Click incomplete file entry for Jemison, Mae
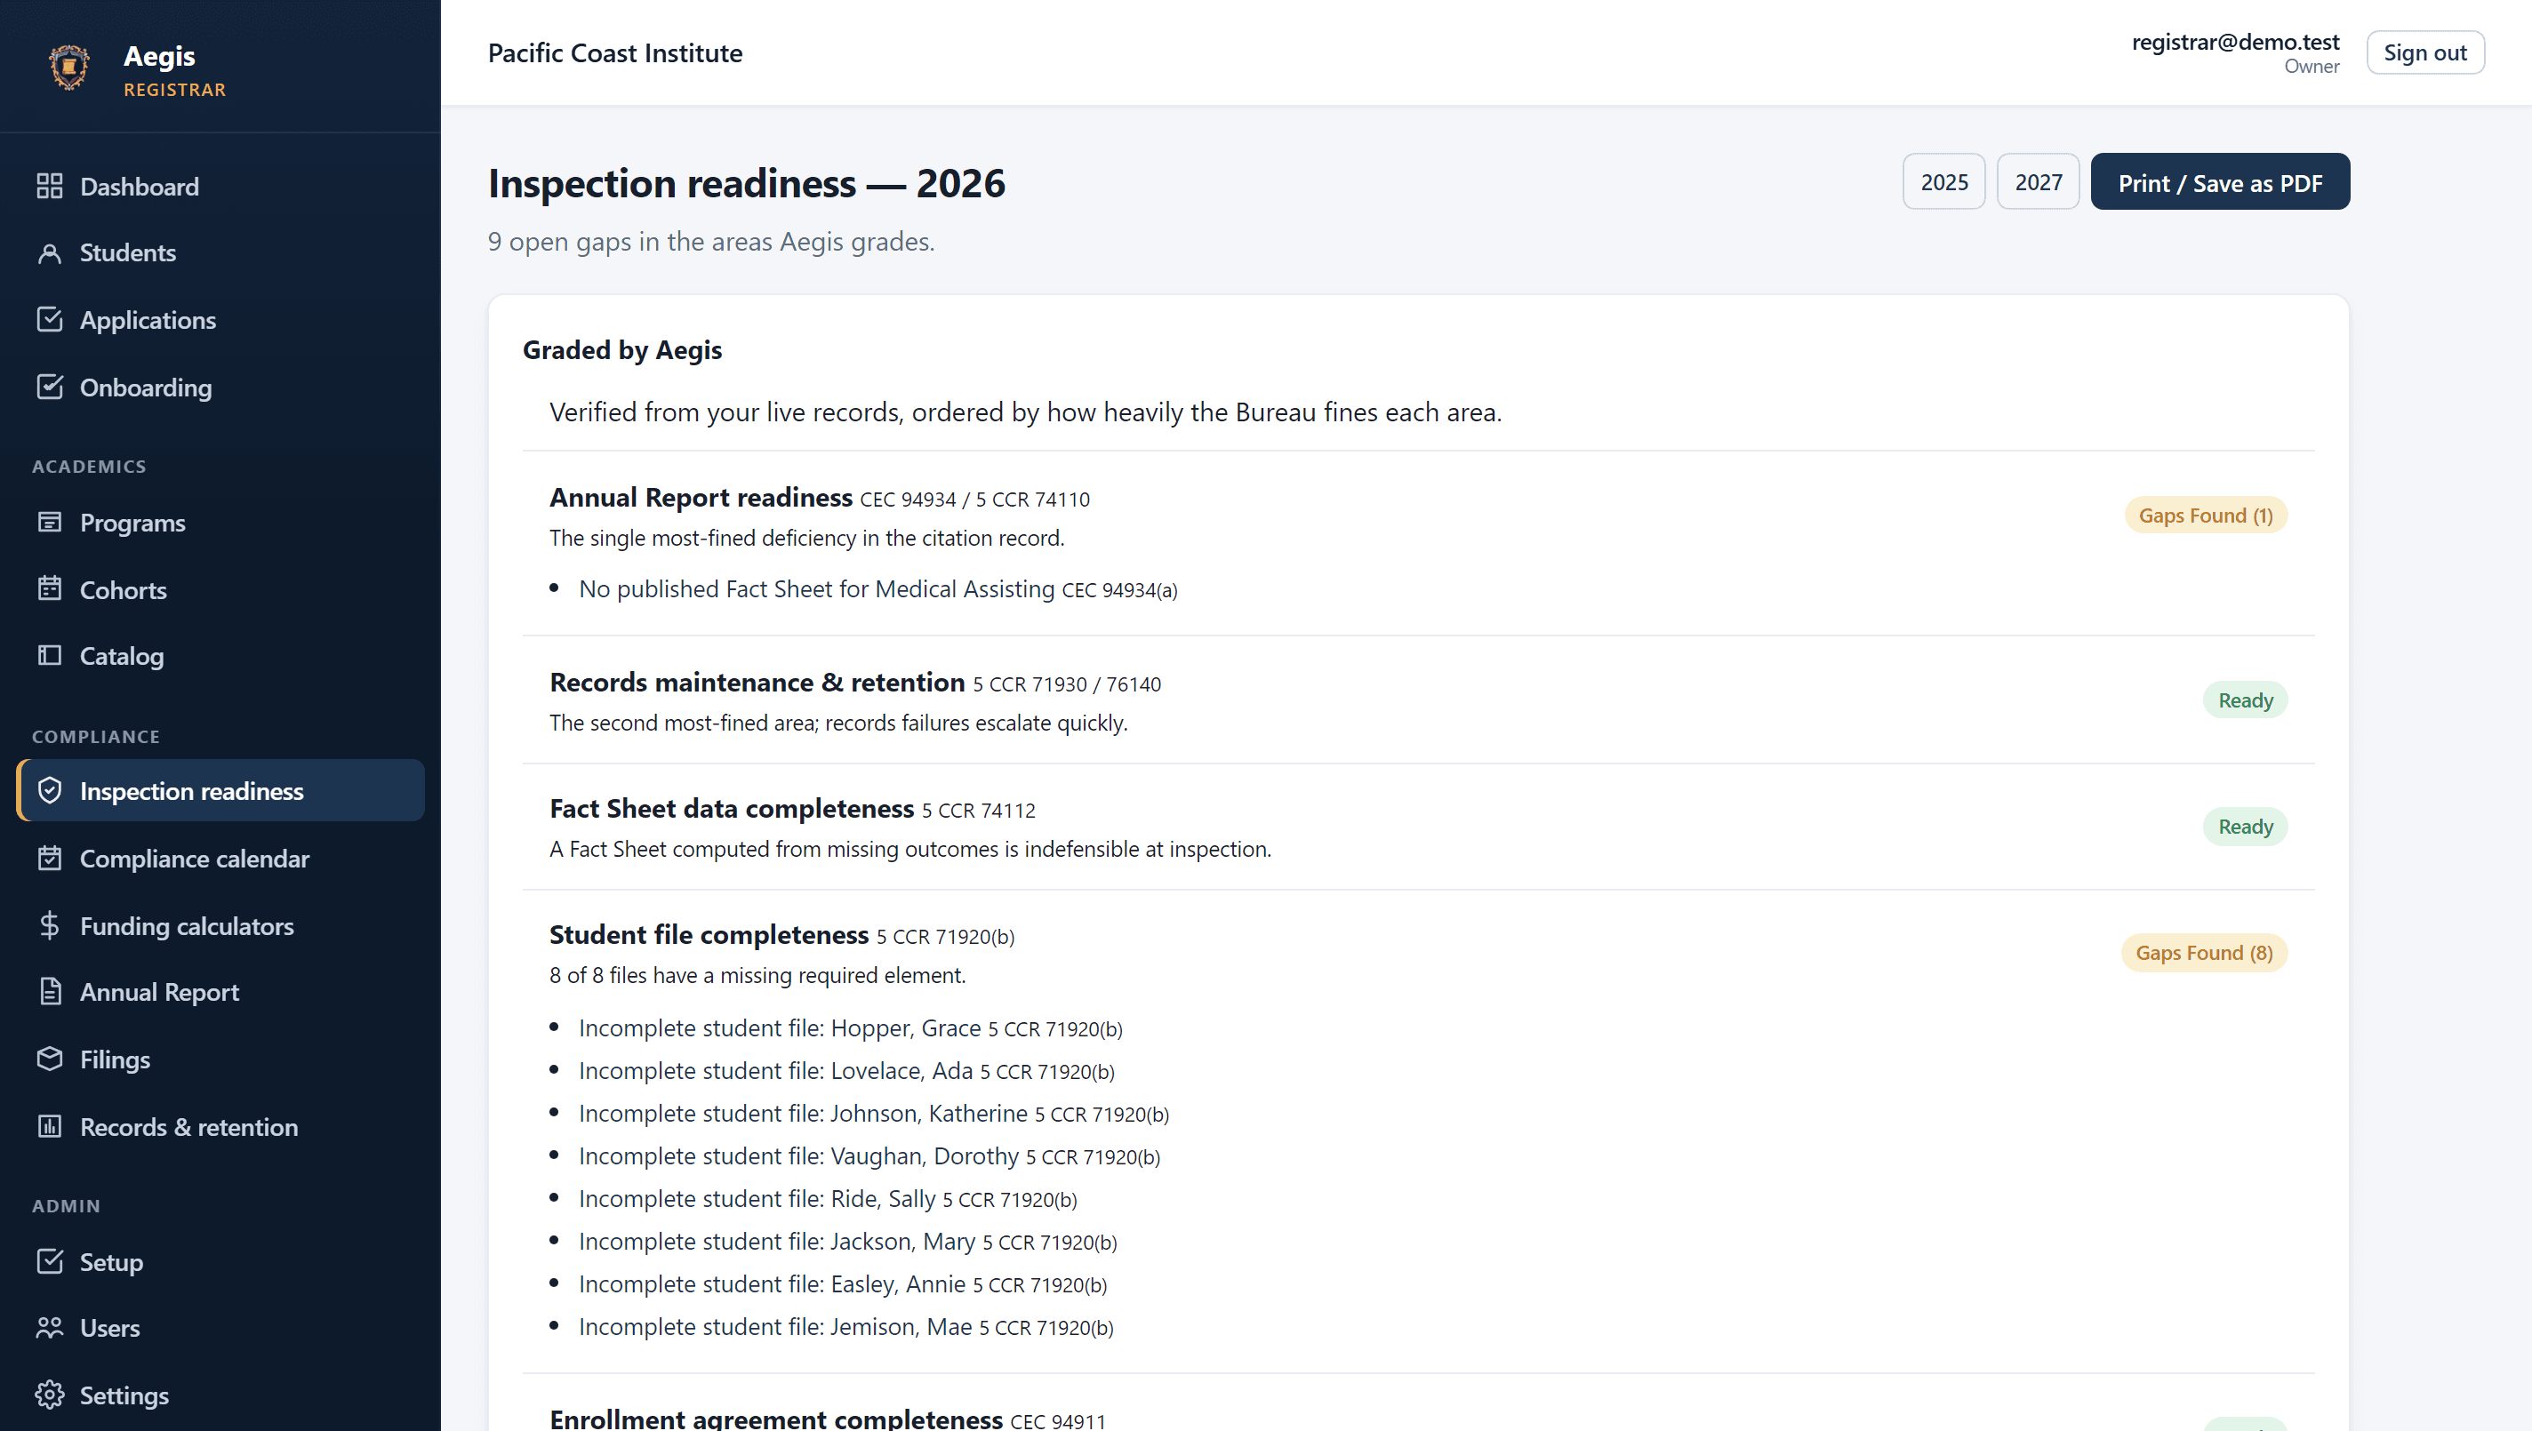This screenshot has height=1431, width=2532. (x=846, y=1327)
